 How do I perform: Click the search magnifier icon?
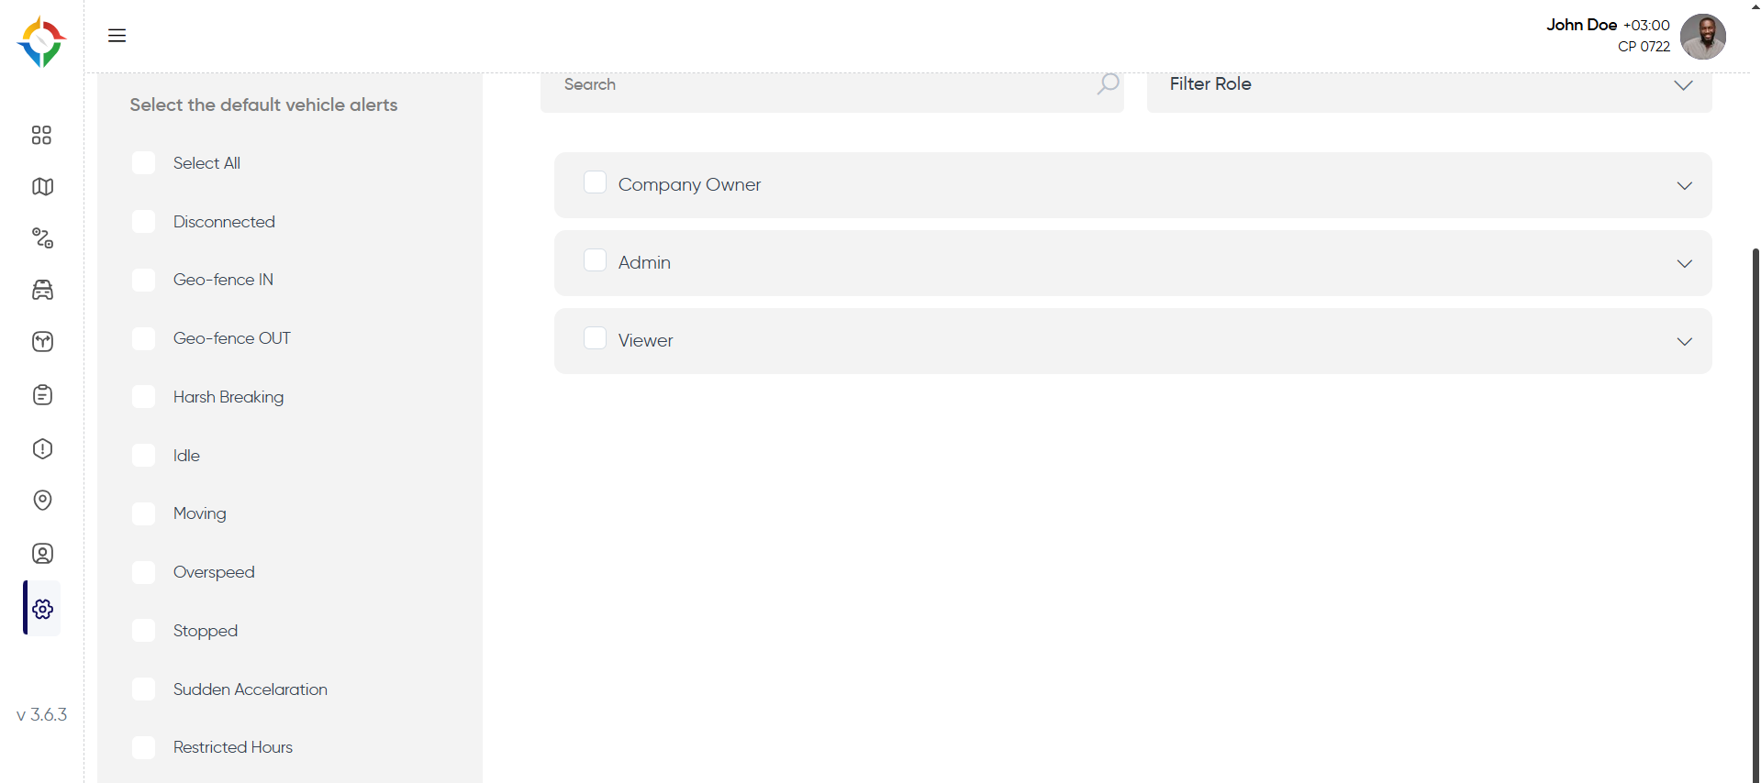(x=1108, y=84)
